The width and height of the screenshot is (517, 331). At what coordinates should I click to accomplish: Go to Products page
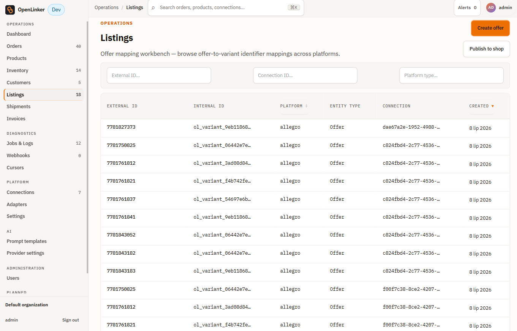tap(44, 58)
